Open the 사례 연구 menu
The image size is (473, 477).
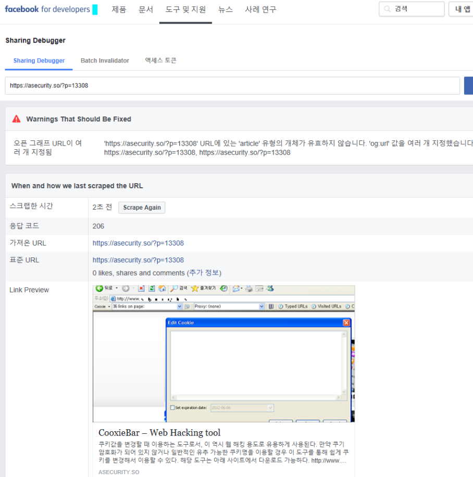pos(260,9)
